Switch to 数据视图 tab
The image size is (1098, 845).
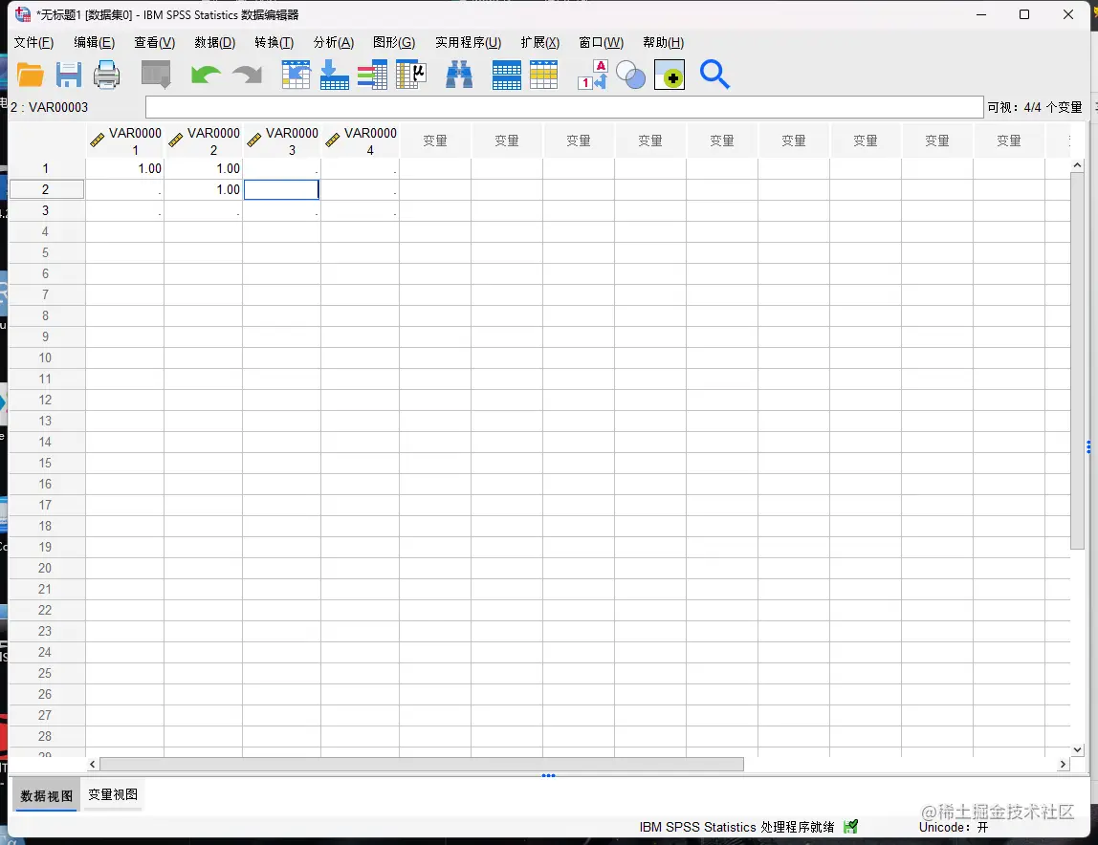[47, 796]
